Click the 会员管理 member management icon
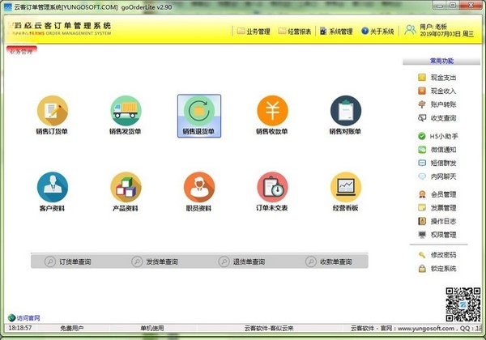 422,194
